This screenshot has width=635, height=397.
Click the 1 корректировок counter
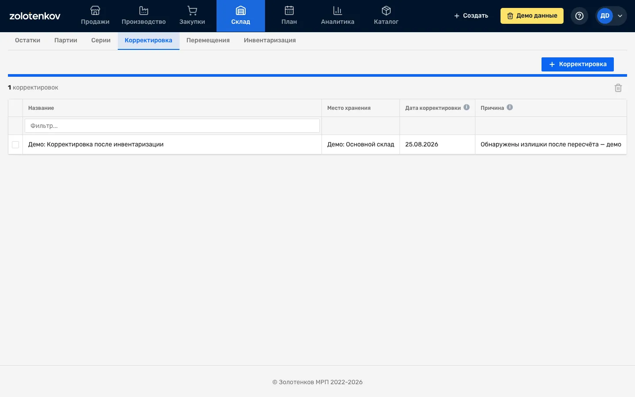(x=33, y=88)
